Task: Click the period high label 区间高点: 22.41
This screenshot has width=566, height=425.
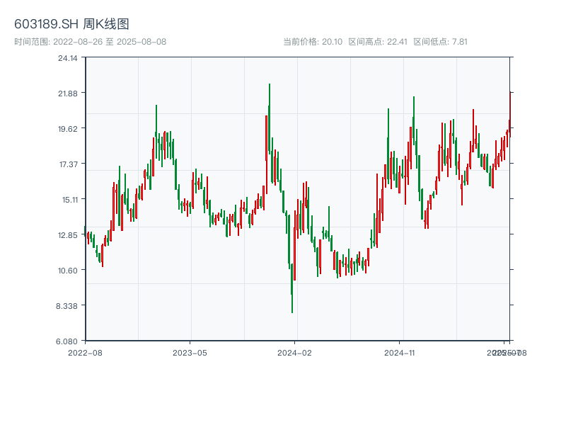Action: tap(378, 42)
